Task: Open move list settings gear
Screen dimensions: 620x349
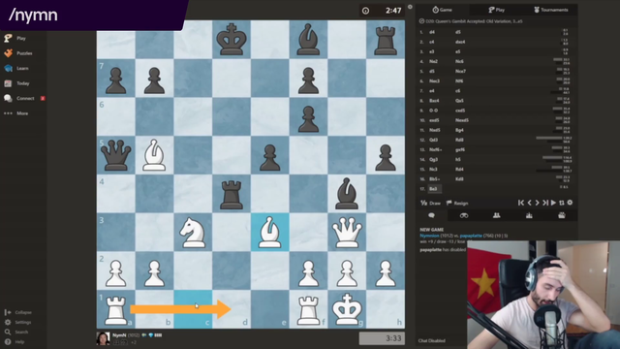Action: pos(570,203)
